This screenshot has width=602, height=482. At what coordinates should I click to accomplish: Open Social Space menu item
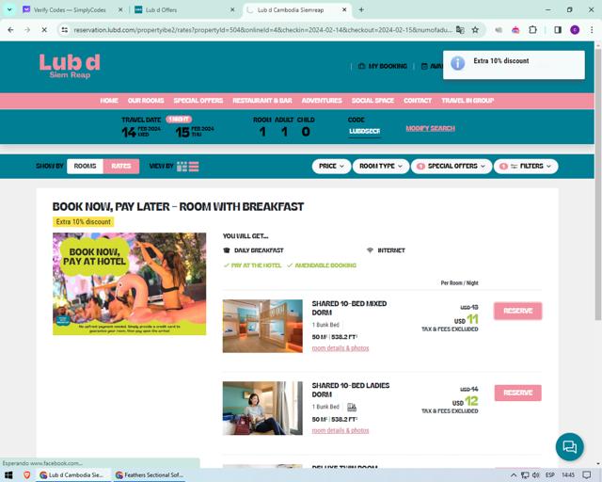pos(372,101)
